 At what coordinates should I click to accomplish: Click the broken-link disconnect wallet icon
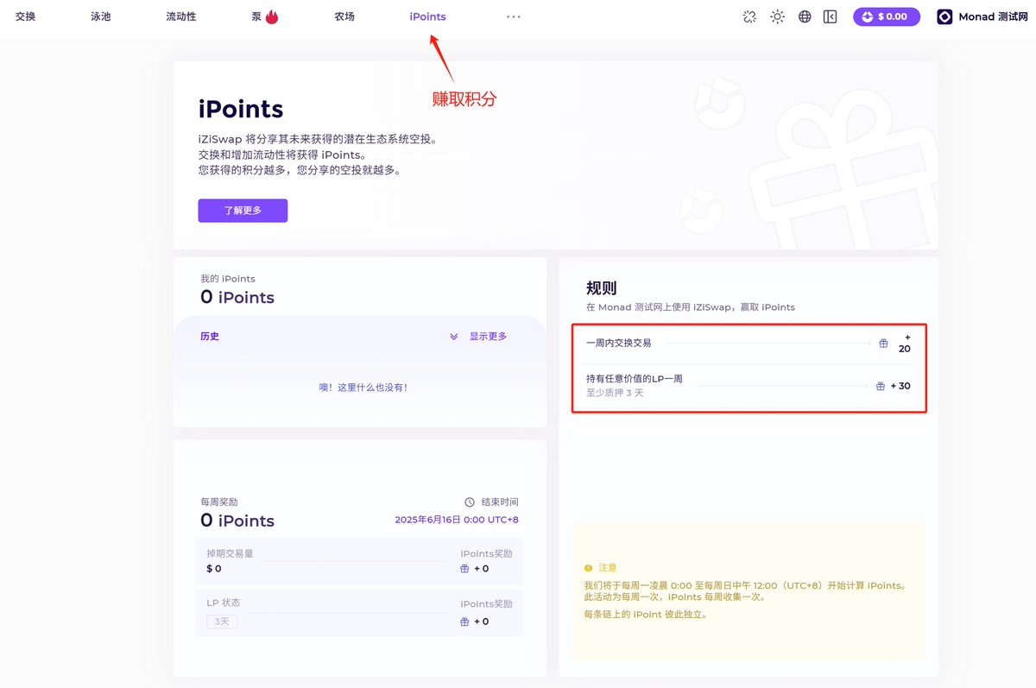click(749, 16)
